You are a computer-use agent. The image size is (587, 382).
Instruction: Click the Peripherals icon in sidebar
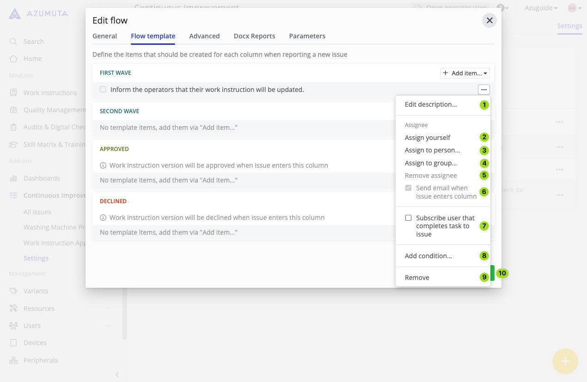[x=13, y=360]
